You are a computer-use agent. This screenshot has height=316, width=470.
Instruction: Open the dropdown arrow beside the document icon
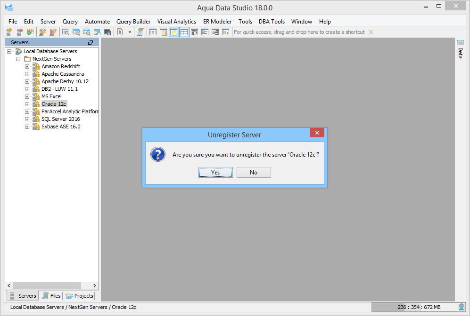(130, 32)
